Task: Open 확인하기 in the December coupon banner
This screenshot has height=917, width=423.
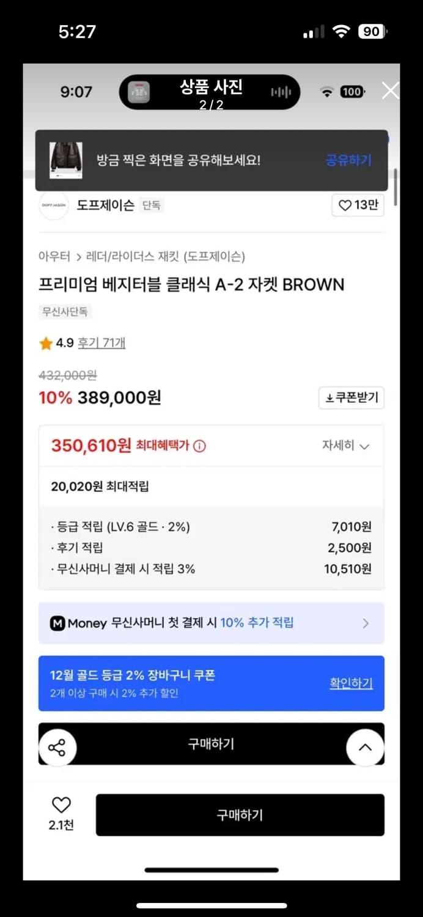Action: point(351,684)
